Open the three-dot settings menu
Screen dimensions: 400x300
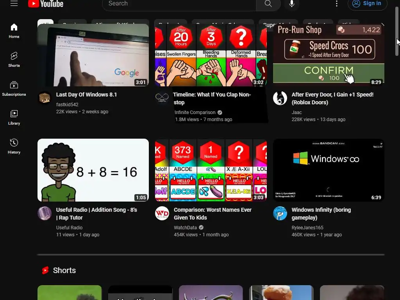pos(337,4)
